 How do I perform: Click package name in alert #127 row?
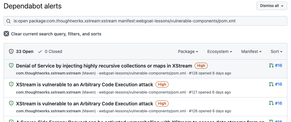pos(48,92)
